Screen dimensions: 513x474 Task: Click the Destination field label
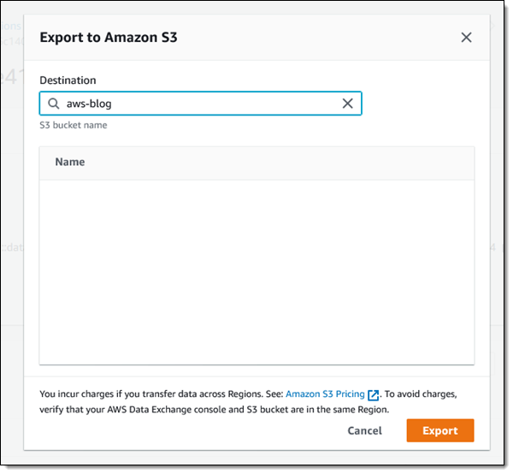68,80
